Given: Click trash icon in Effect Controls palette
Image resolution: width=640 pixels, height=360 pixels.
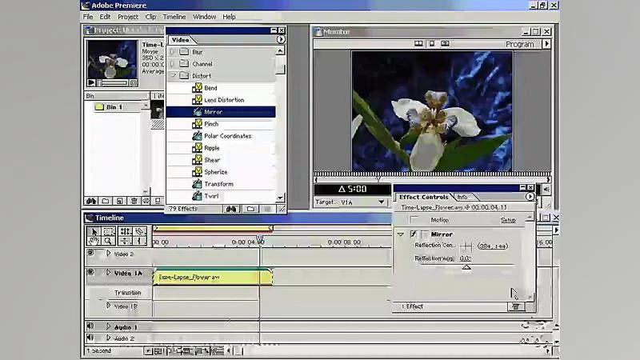Looking at the screenshot, I should pyautogui.click(x=515, y=306).
